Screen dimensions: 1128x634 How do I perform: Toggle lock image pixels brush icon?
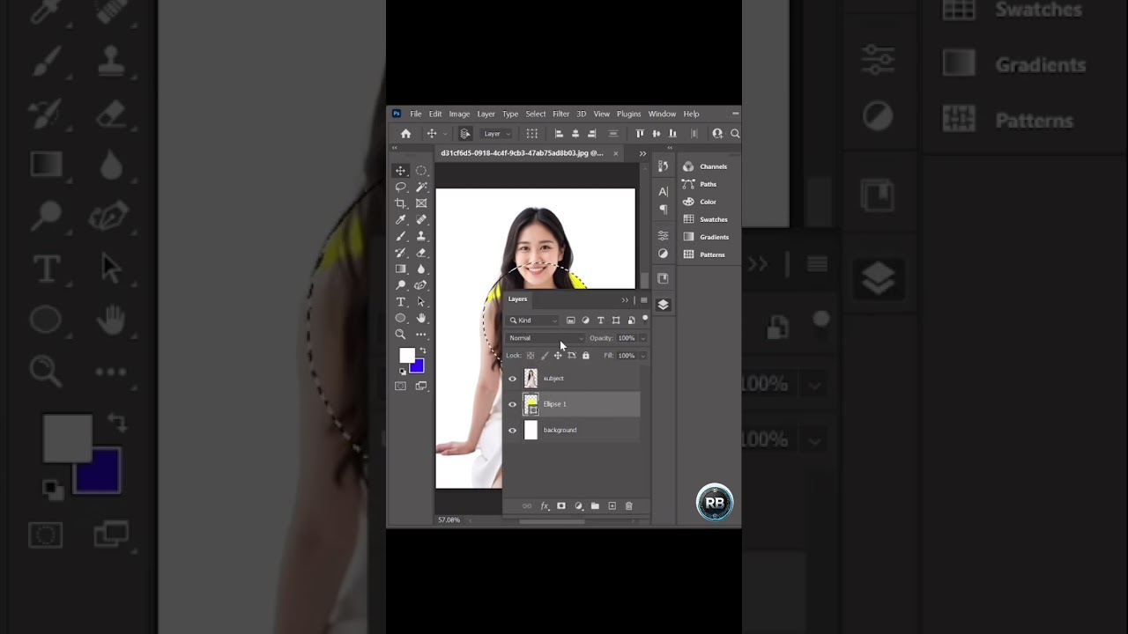pos(544,356)
